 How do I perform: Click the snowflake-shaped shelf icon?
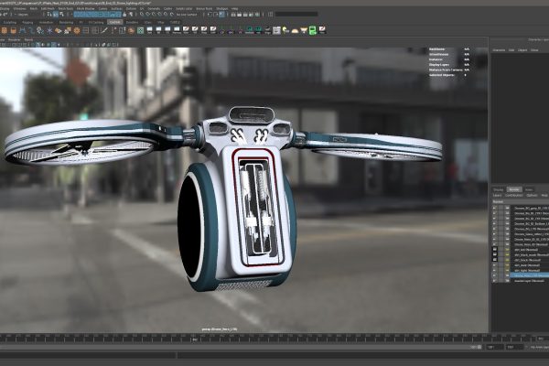(x=49, y=31)
